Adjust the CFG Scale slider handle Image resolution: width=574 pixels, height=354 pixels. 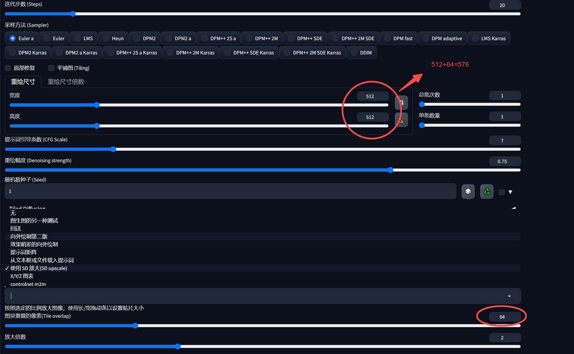(113, 149)
